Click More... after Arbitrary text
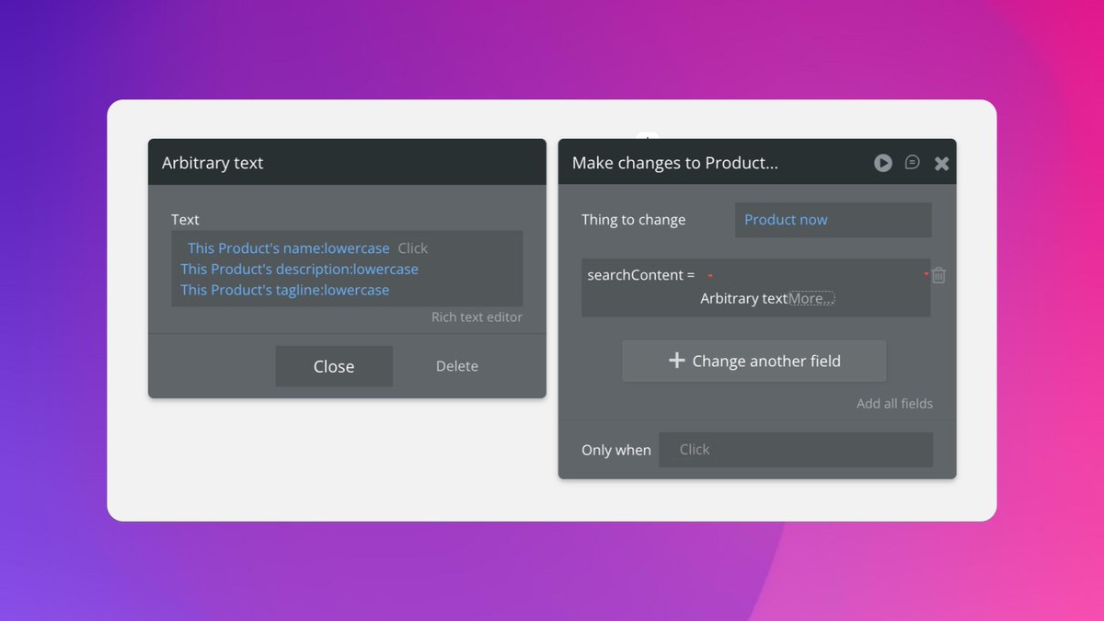Viewport: 1104px width, 621px height. click(x=811, y=298)
